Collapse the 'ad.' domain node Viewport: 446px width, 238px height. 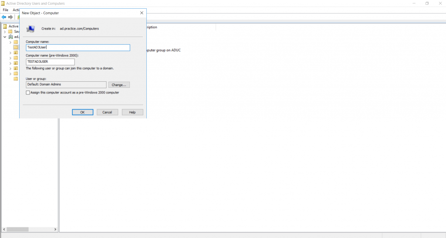[x=5, y=37]
